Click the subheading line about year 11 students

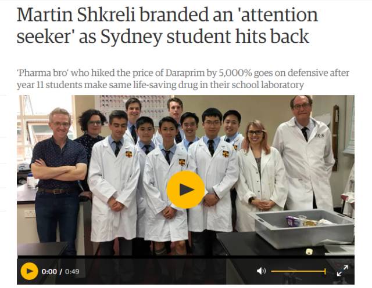click(x=160, y=85)
